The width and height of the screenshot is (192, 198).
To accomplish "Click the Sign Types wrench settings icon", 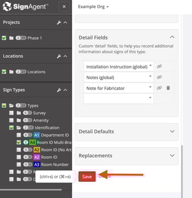I will click(59, 90).
